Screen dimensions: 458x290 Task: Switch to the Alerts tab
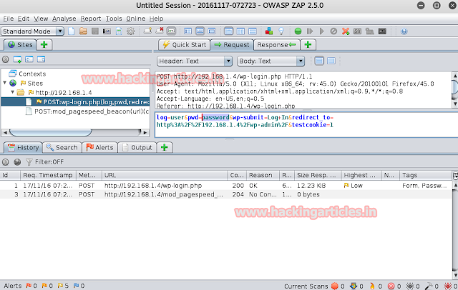[99, 147]
